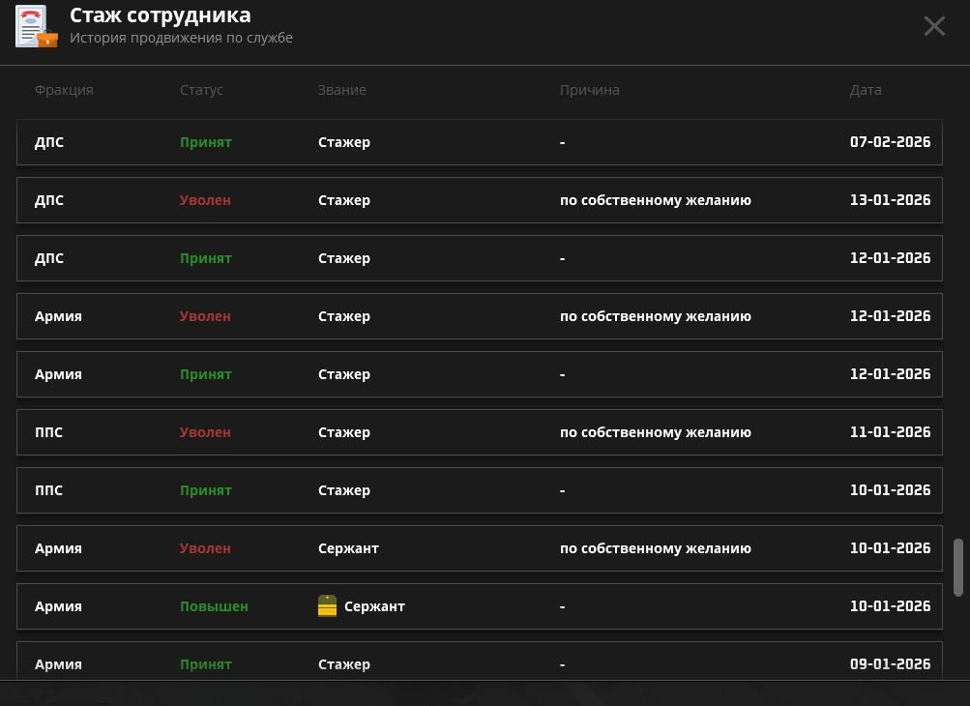The width and height of the screenshot is (970, 706).
Task: Open the ДПС Принят row dated 12-01-2026
Action: tap(480, 258)
